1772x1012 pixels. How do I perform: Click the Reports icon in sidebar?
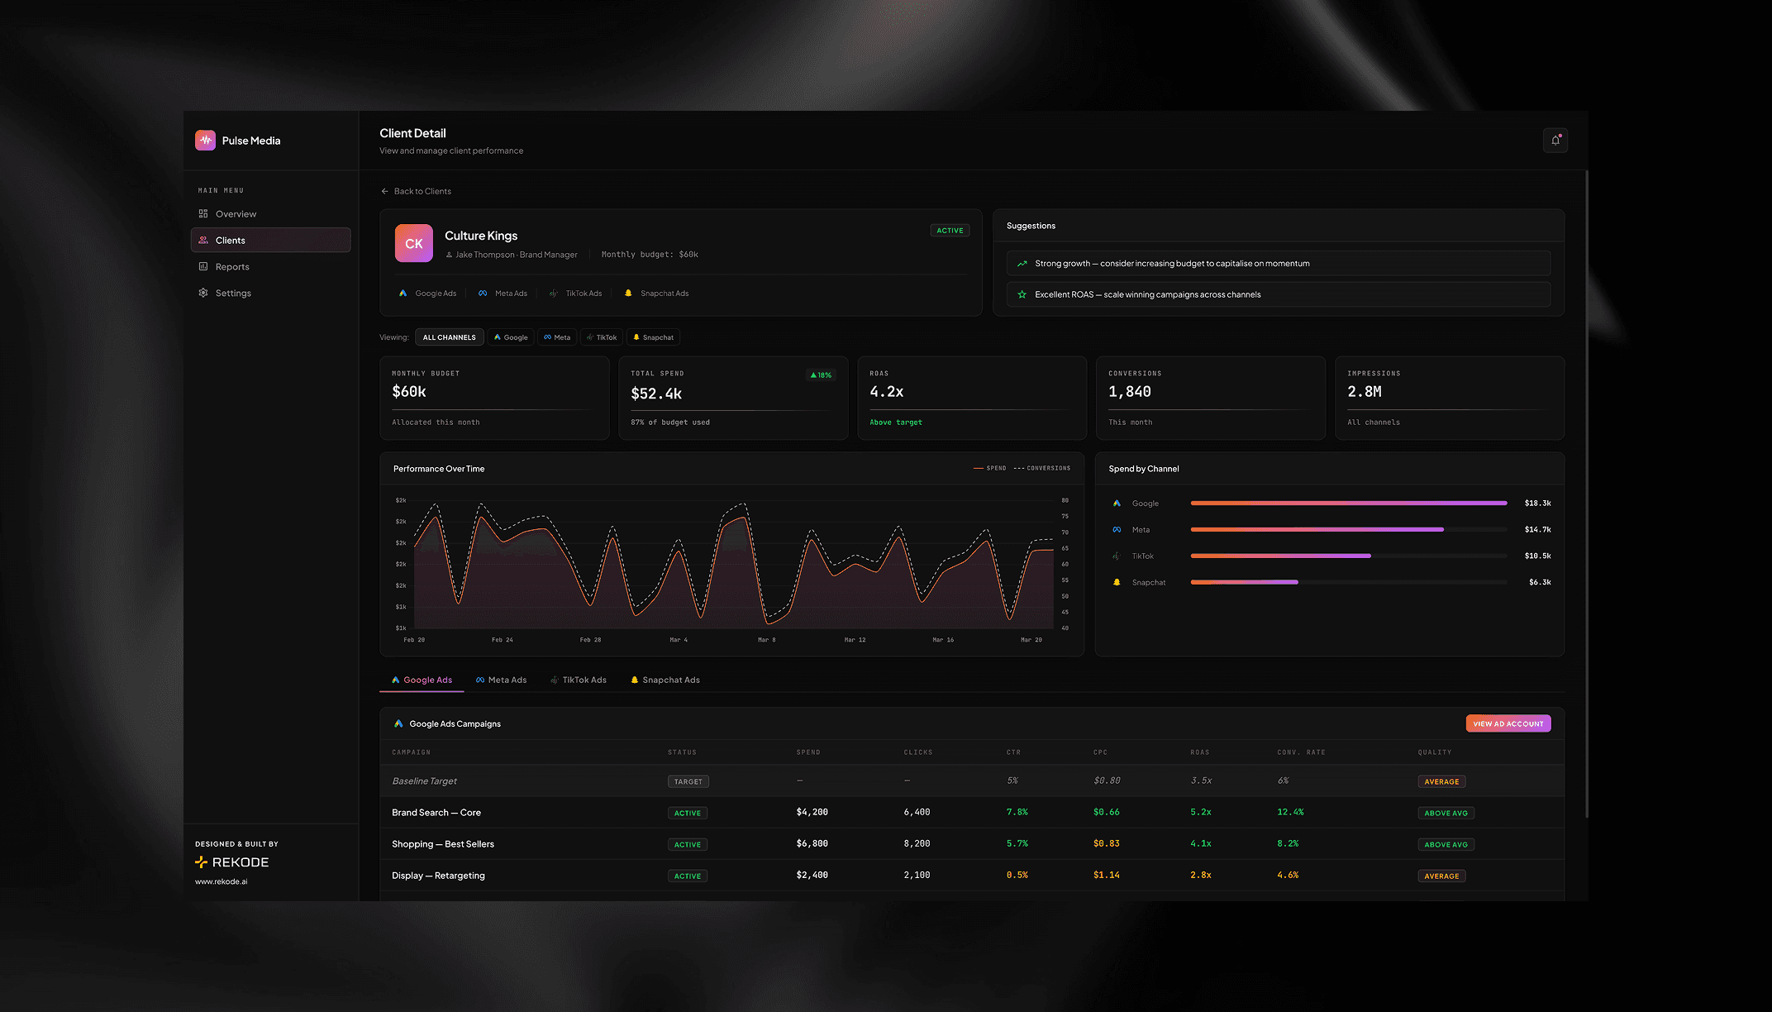[203, 267]
